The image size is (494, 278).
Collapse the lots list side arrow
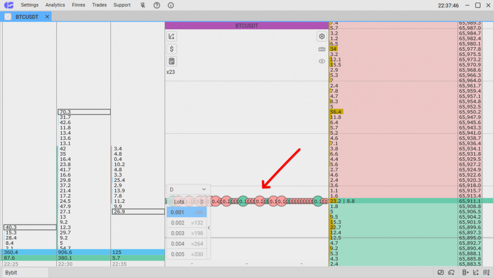[x=209, y=228]
